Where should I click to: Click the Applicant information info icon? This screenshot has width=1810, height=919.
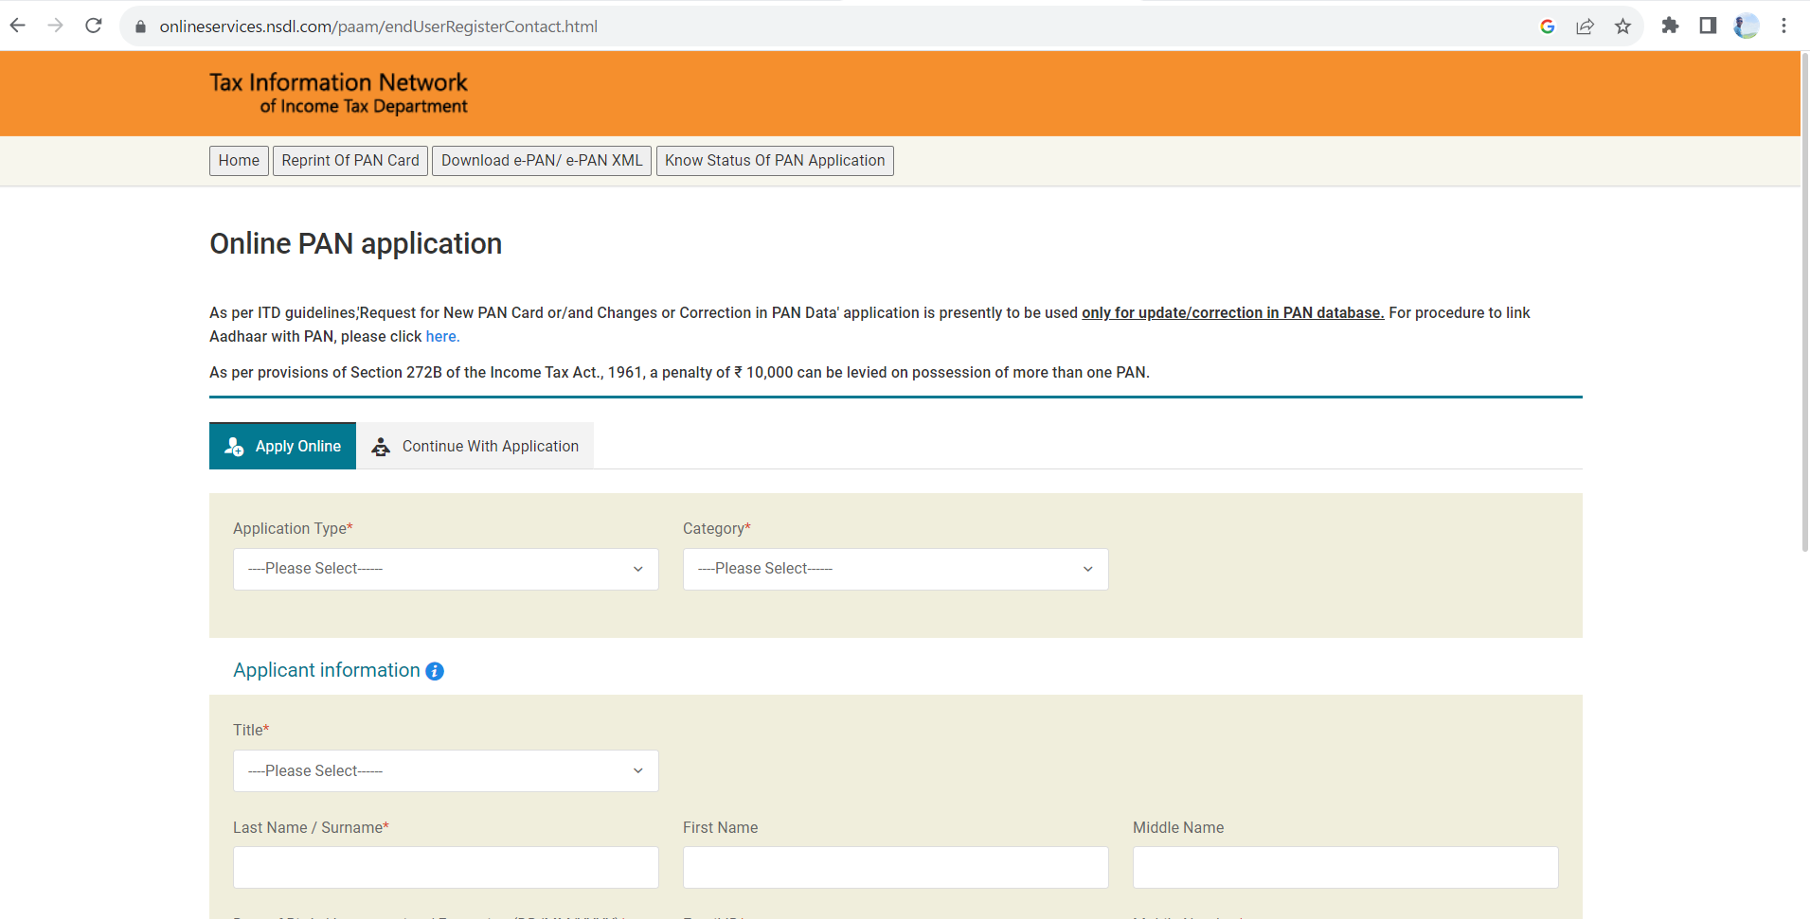pyautogui.click(x=435, y=671)
